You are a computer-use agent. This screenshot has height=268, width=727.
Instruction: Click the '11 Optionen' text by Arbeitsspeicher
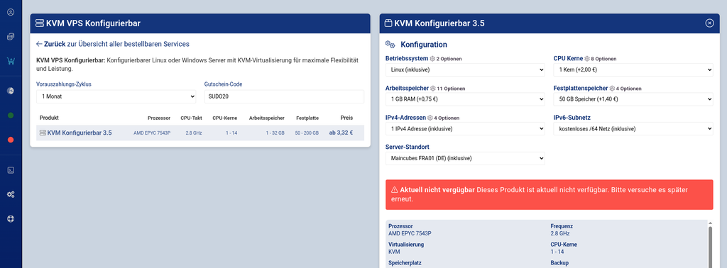451,89
